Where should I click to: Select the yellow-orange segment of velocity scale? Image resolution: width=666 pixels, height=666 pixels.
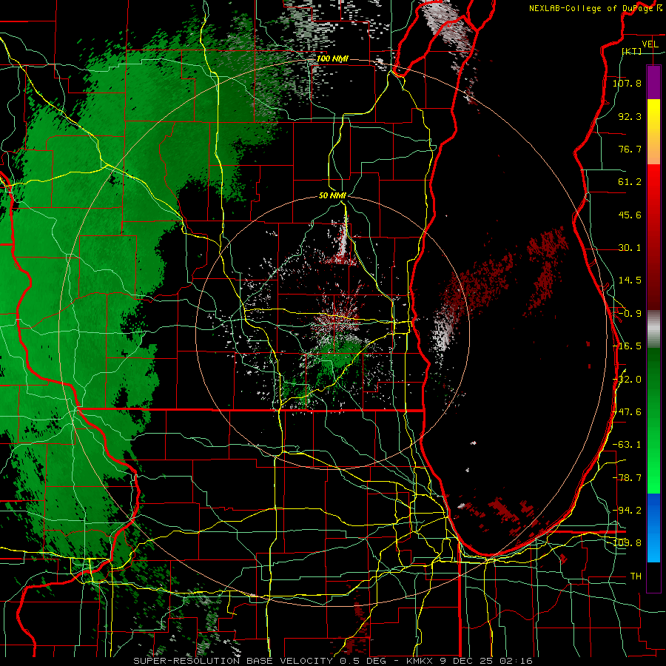click(653, 132)
